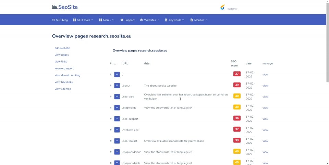Click the link icon for /seo-support

click(117, 119)
